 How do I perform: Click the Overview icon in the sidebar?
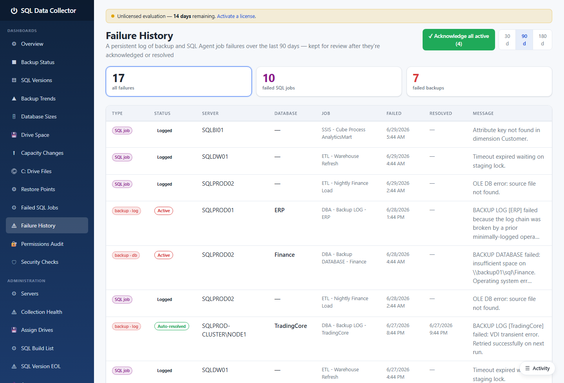pos(14,44)
